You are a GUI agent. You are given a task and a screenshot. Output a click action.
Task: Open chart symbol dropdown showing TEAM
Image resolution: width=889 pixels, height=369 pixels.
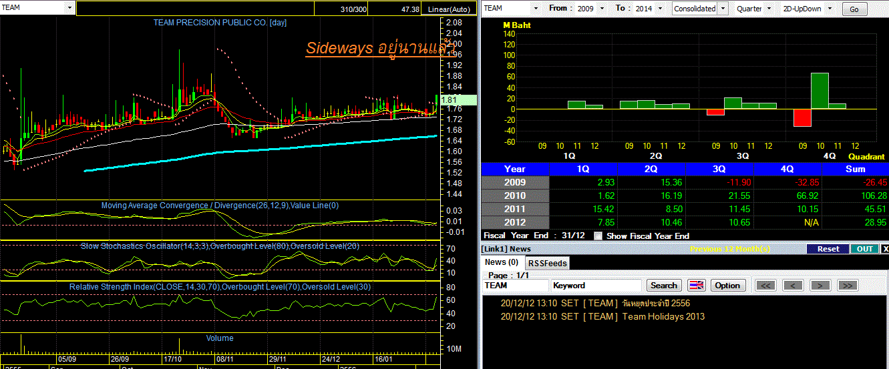pyautogui.click(x=70, y=8)
